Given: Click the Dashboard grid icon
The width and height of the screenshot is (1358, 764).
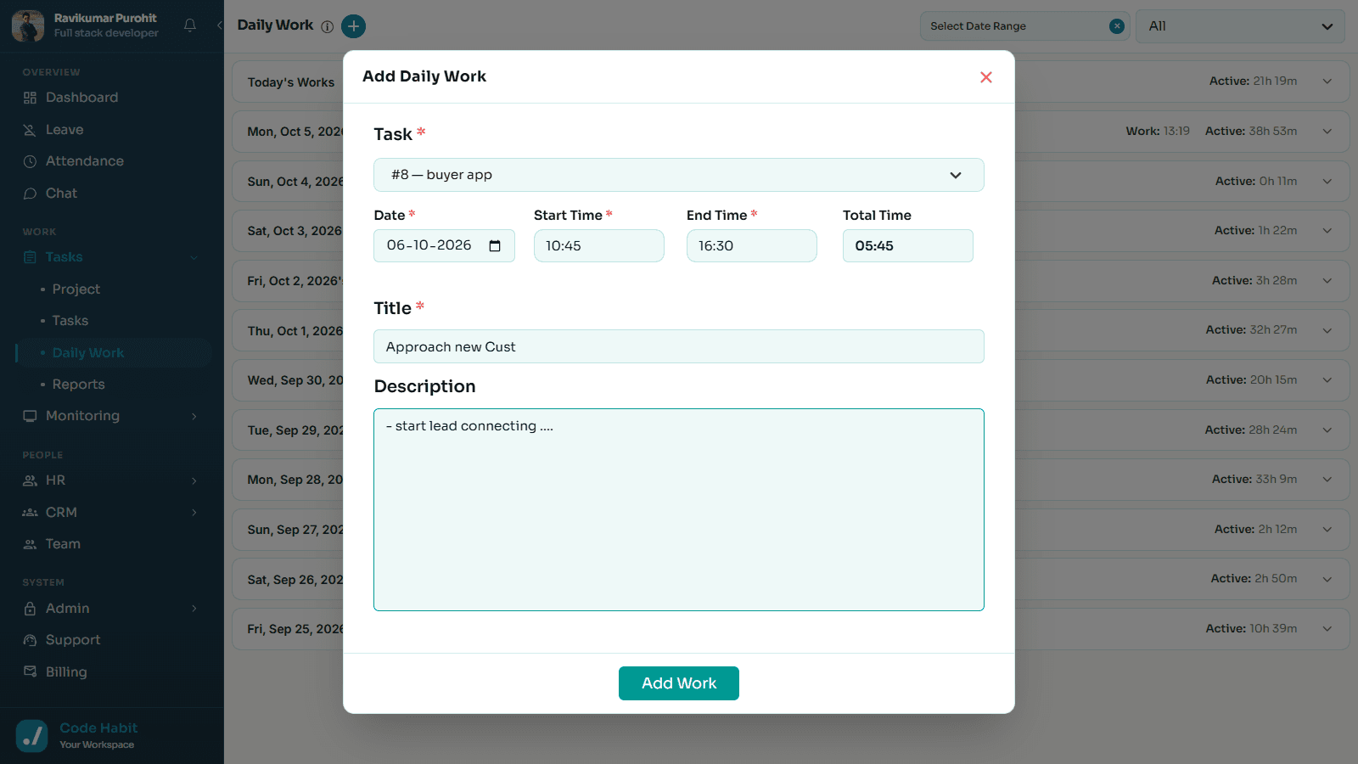Looking at the screenshot, I should (x=30, y=98).
